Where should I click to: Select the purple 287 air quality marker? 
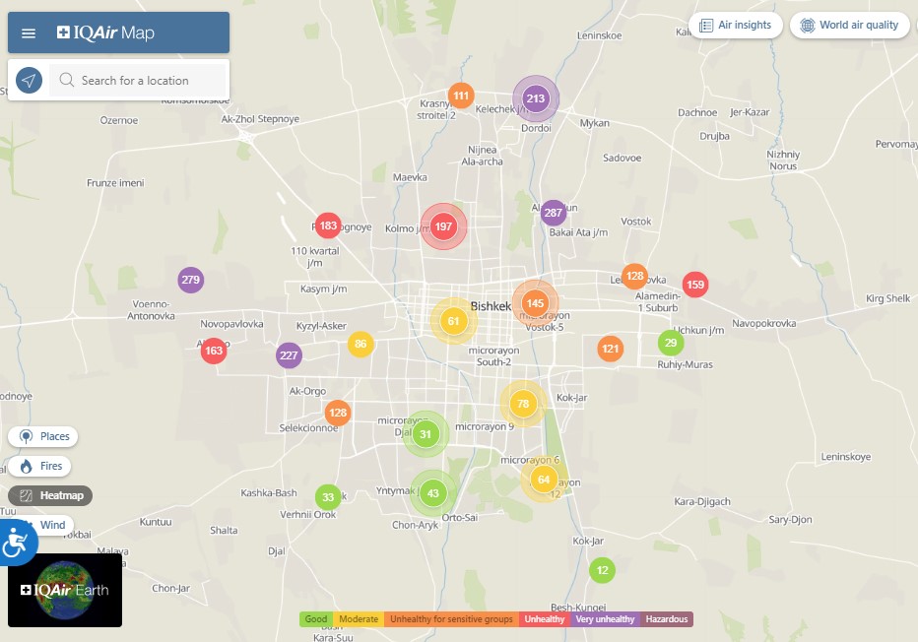pyautogui.click(x=554, y=213)
